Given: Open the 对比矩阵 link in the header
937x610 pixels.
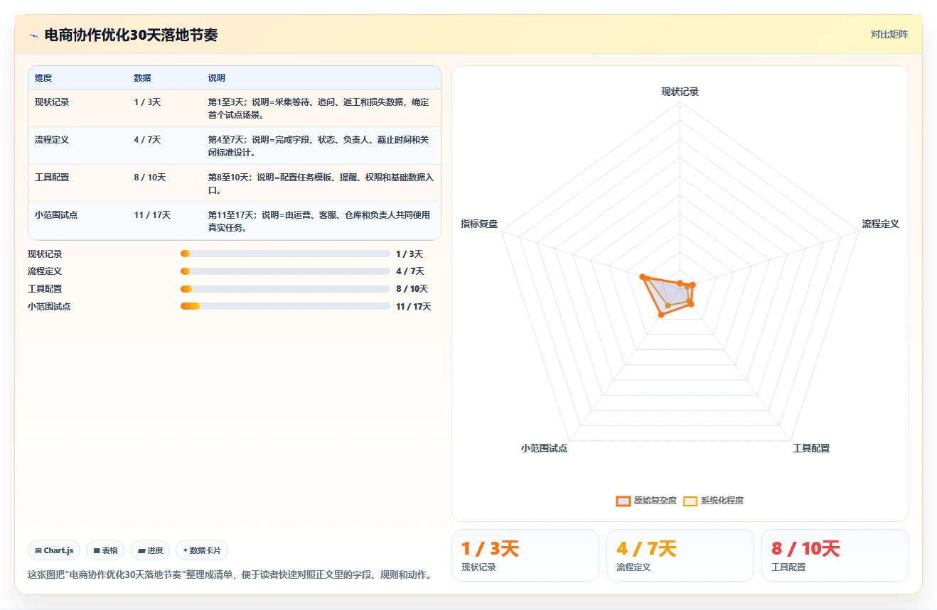Looking at the screenshot, I should click(x=889, y=34).
